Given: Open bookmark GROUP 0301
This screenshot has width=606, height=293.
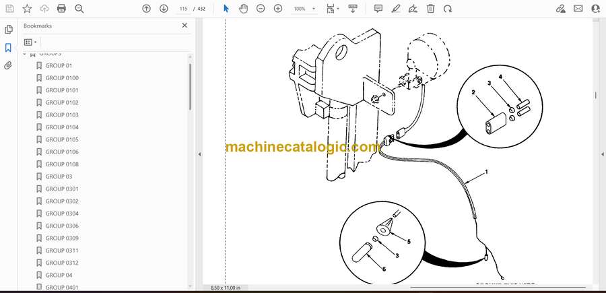Looking at the screenshot, I should tap(62, 189).
